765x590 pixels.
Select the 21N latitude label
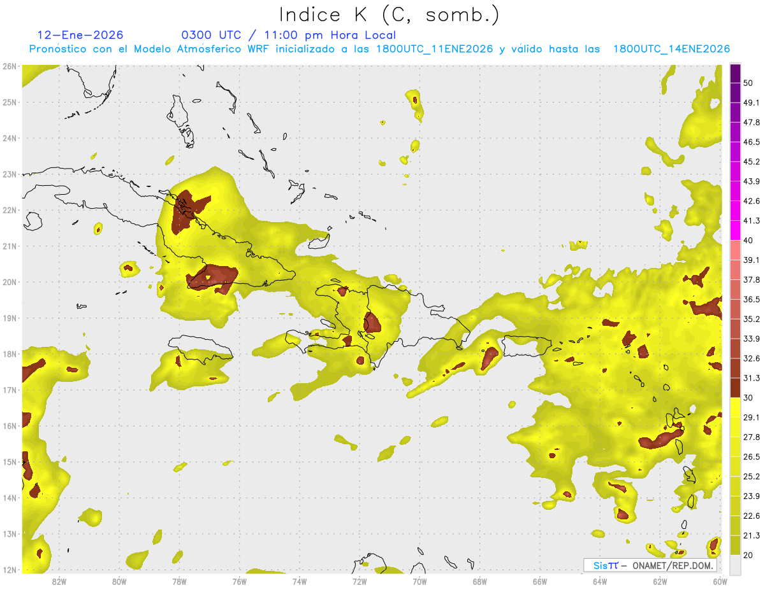tap(10, 246)
